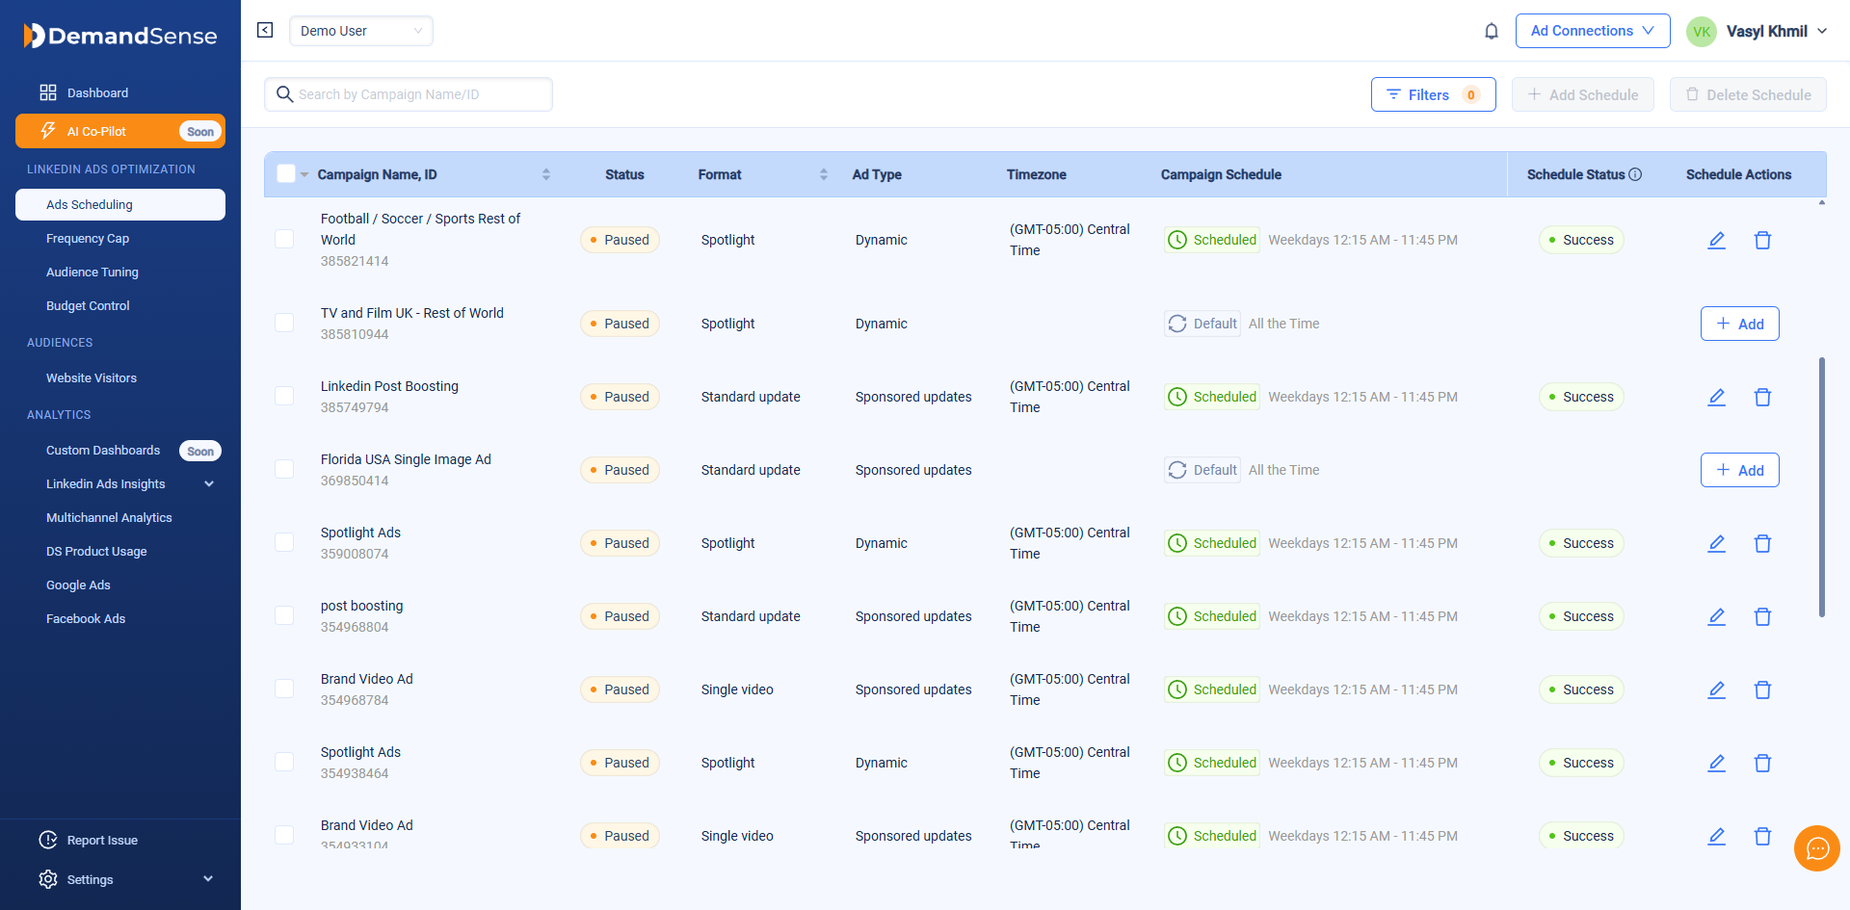Open the chat support bubble icon
1850x910 pixels.
(x=1818, y=848)
